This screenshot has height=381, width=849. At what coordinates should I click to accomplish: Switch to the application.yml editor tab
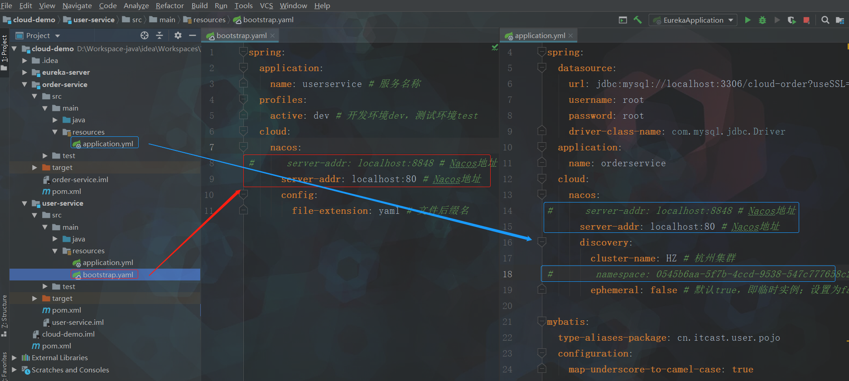[x=539, y=35]
